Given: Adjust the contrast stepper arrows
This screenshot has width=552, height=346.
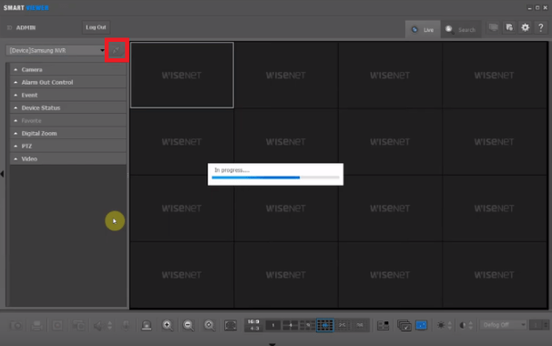Looking at the screenshot, I should [470, 325].
